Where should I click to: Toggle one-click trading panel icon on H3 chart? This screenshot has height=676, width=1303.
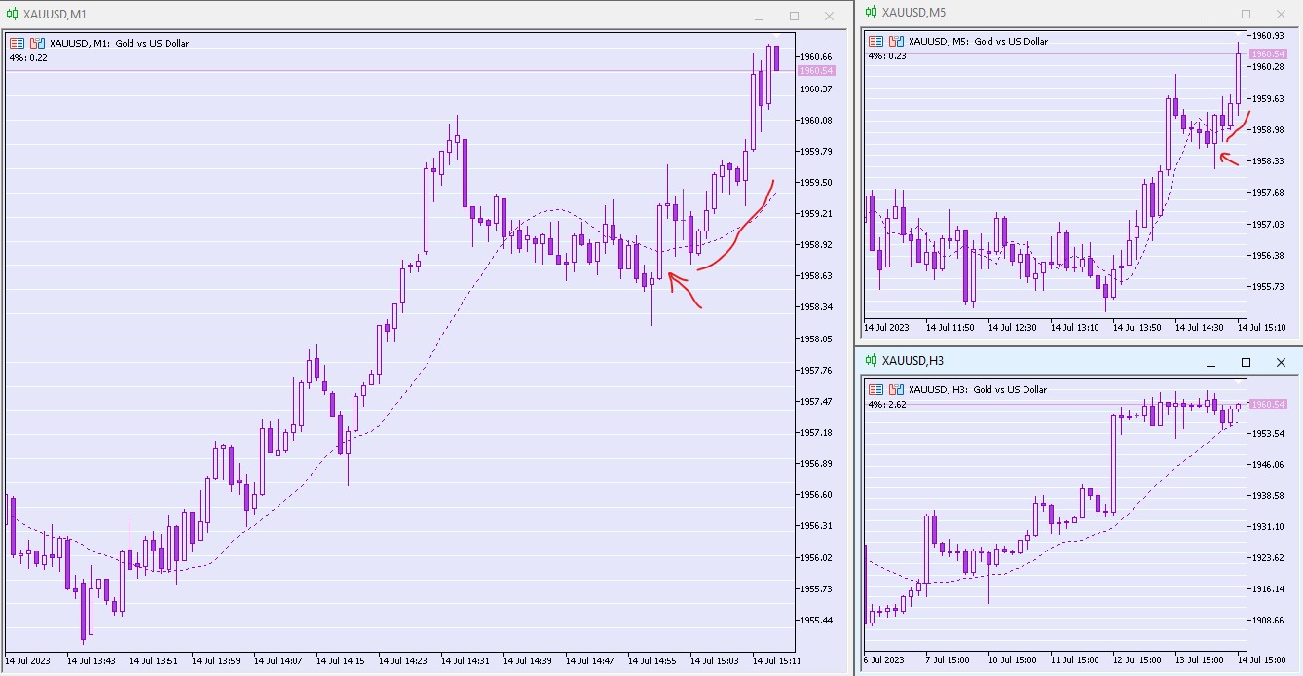tap(896, 389)
